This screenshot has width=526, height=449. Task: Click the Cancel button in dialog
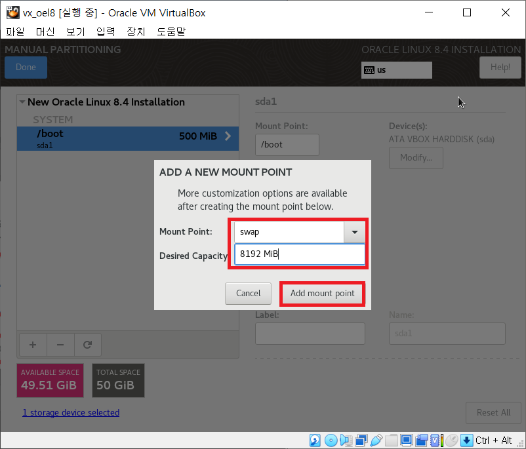[248, 294]
